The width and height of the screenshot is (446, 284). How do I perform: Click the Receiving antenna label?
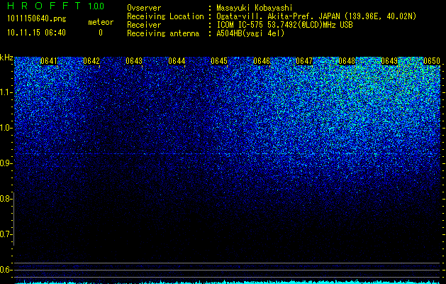point(163,33)
